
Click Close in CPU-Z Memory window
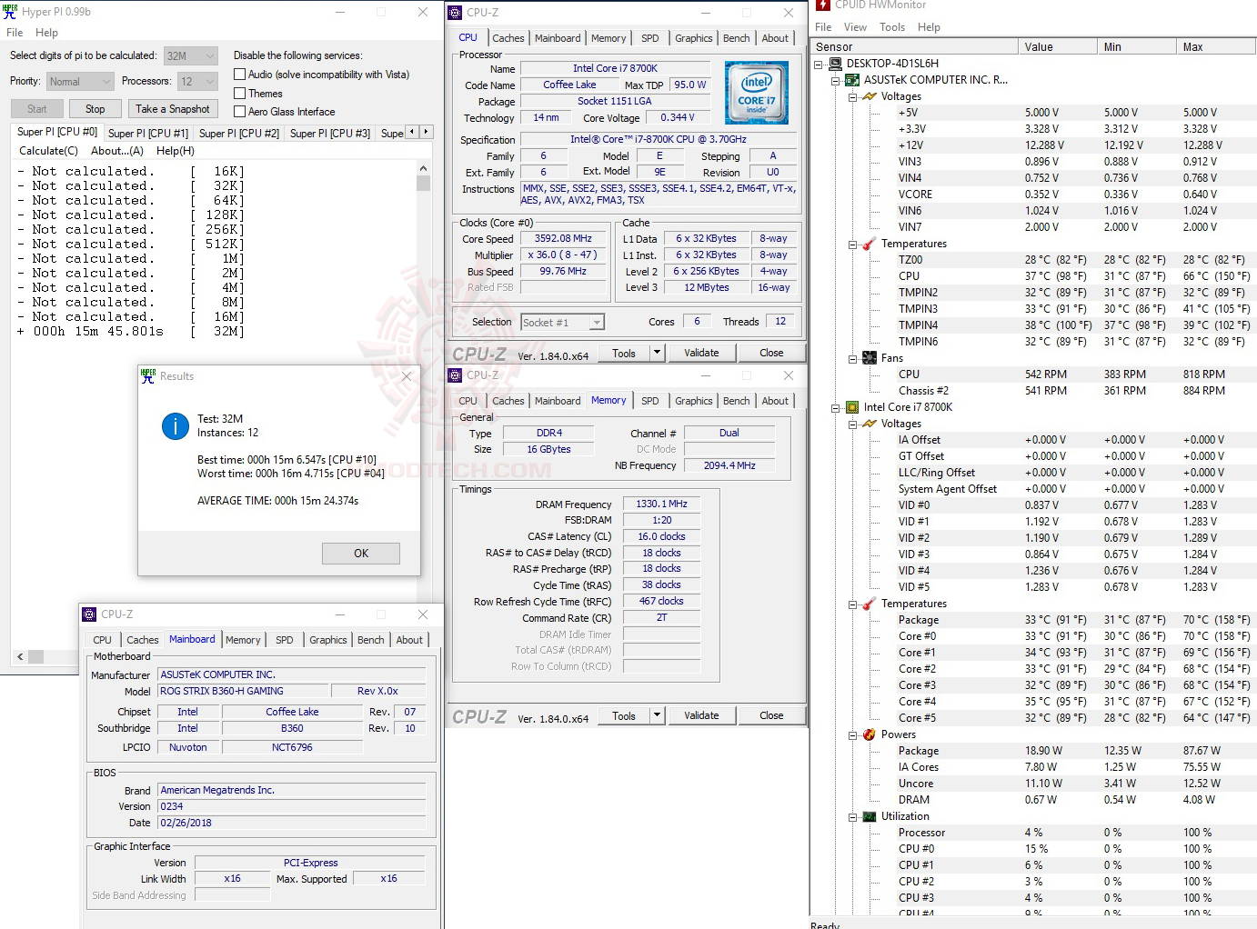(771, 715)
